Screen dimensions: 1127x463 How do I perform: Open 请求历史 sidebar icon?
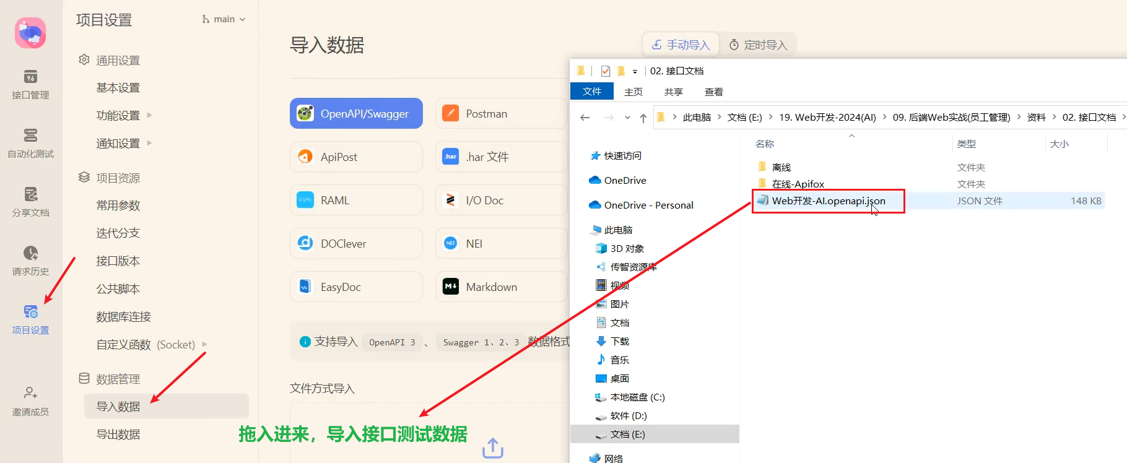30,260
